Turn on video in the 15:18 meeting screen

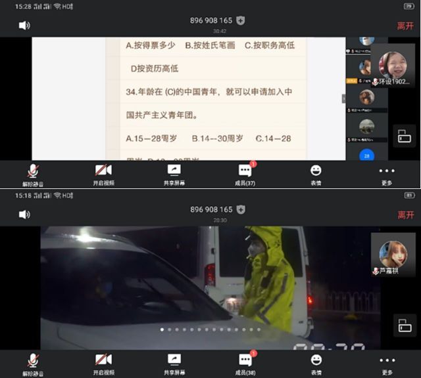click(x=104, y=365)
